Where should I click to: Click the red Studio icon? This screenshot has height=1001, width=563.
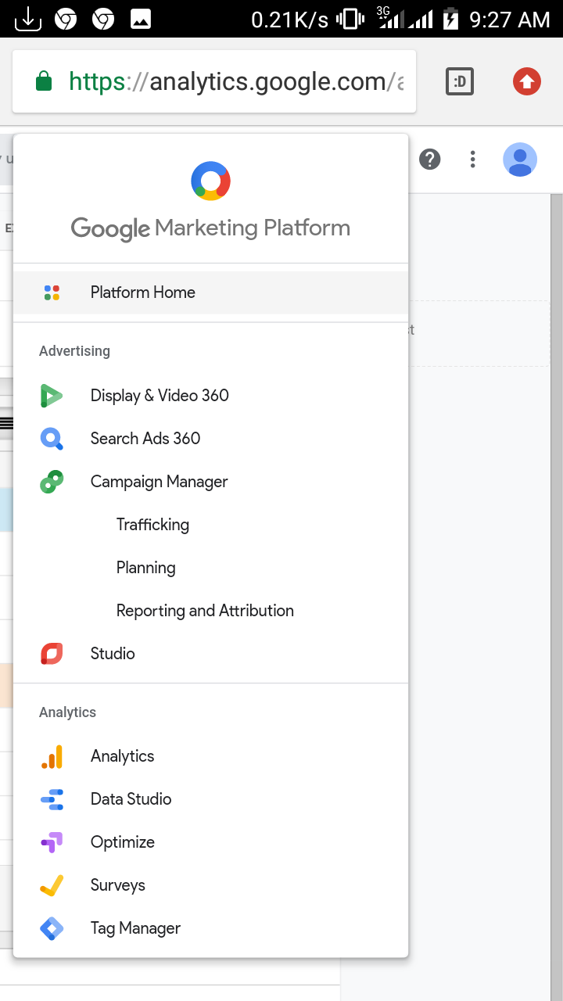pos(52,654)
